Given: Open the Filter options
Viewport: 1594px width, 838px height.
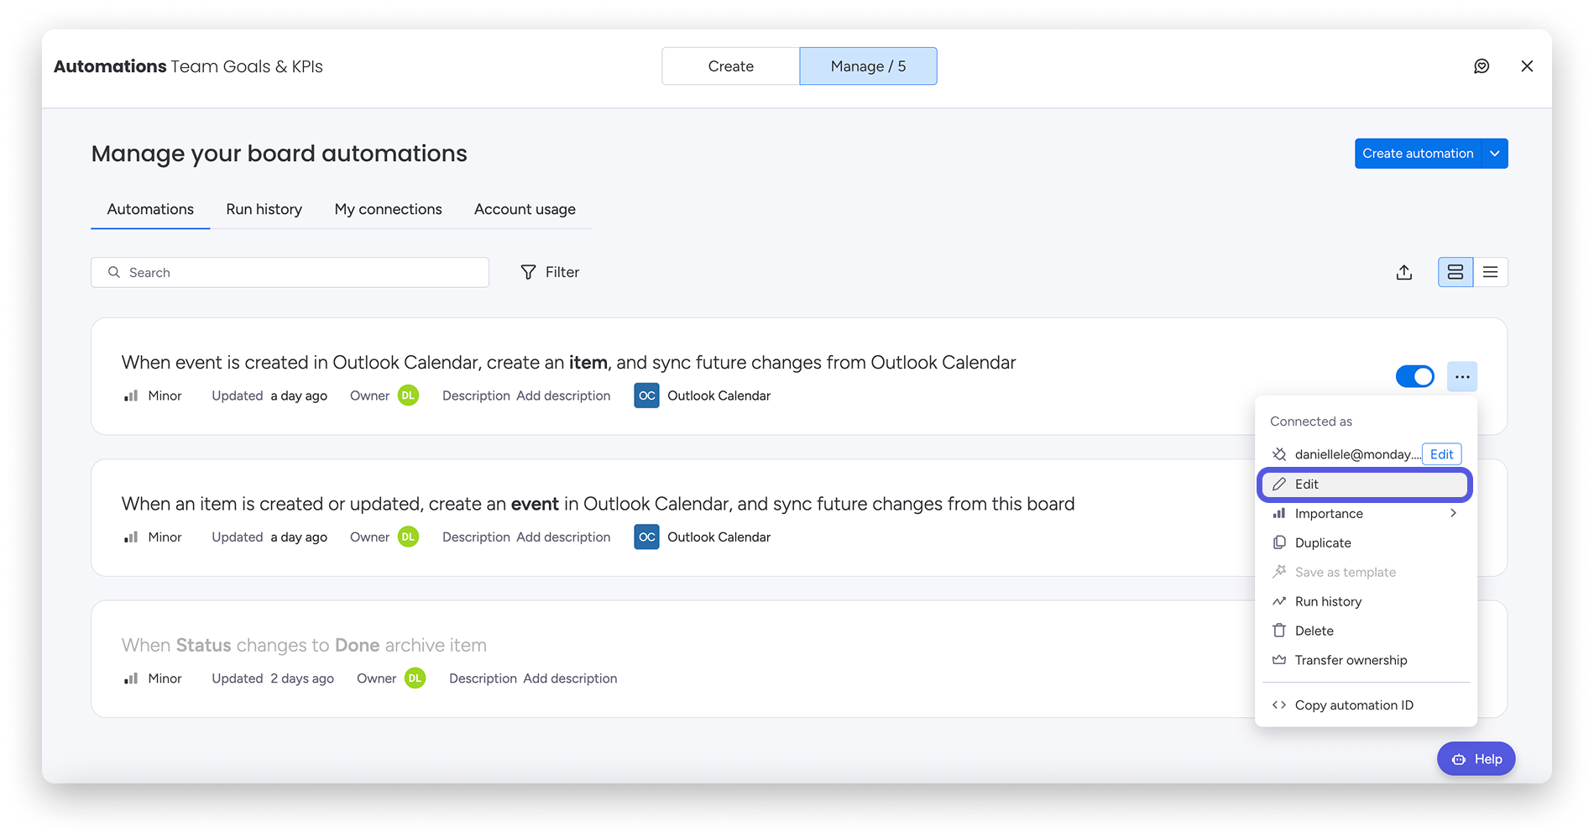Looking at the screenshot, I should tap(550, 272).
